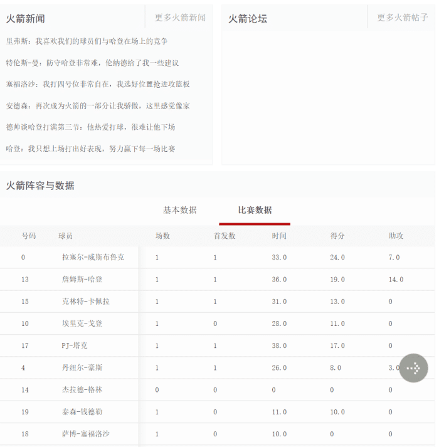Click 豪斯's 8.0 points value
The image size is (439, 447).
[x=336, y=368]
